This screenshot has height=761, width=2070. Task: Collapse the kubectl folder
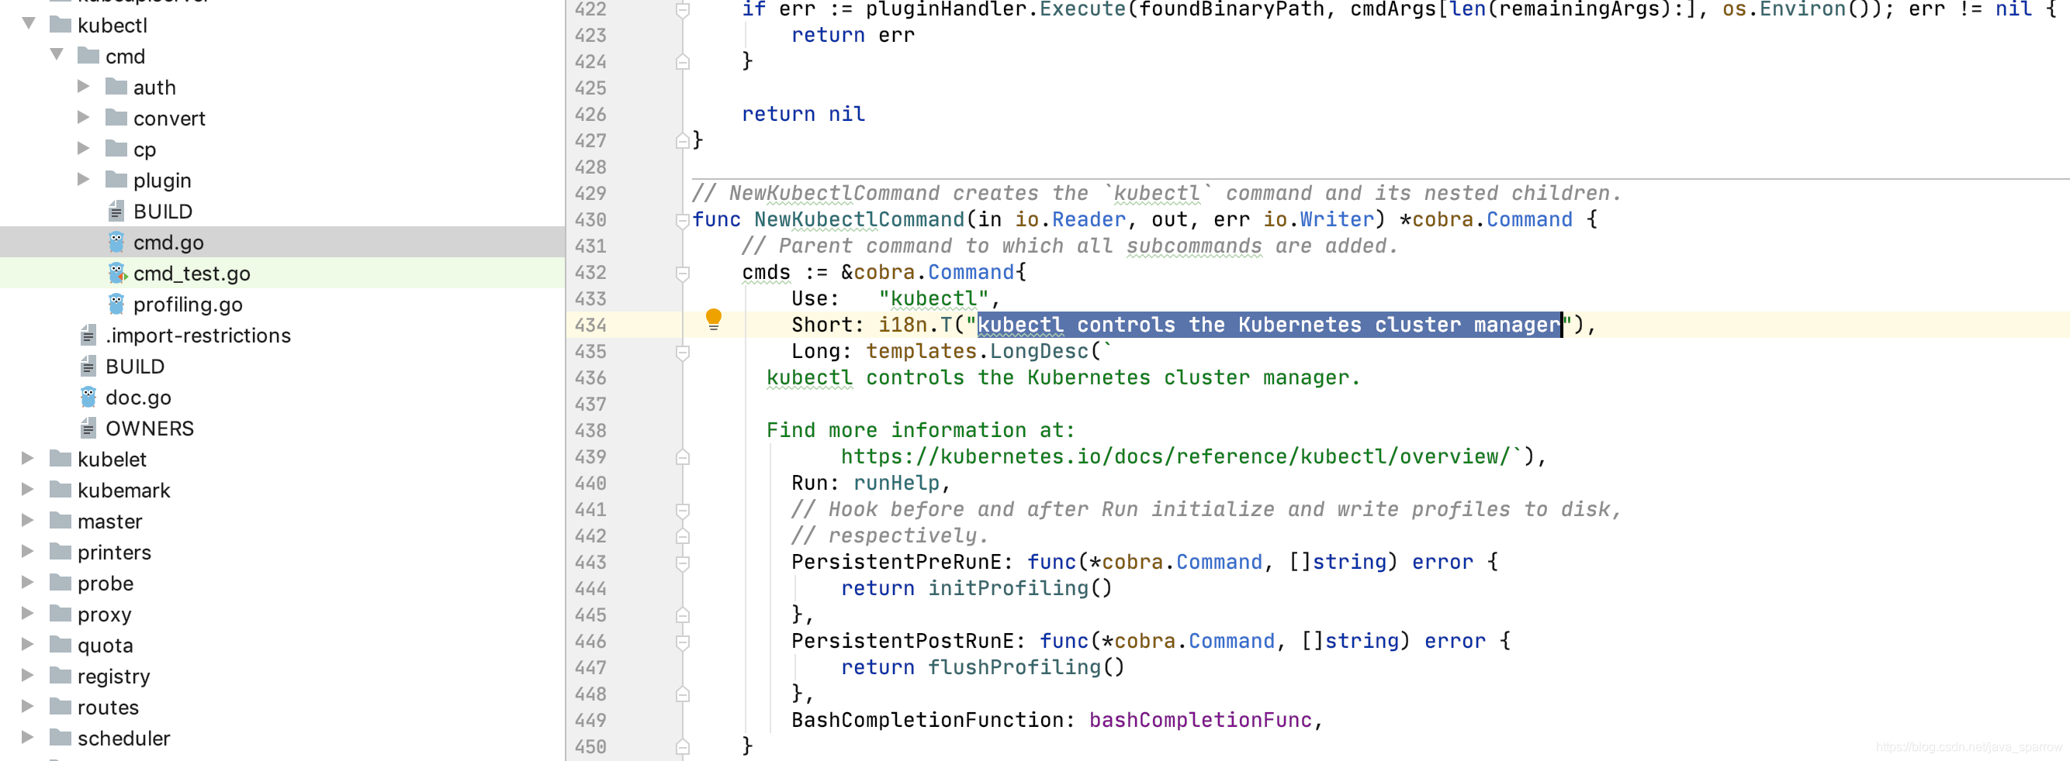[x=29, y=23]
